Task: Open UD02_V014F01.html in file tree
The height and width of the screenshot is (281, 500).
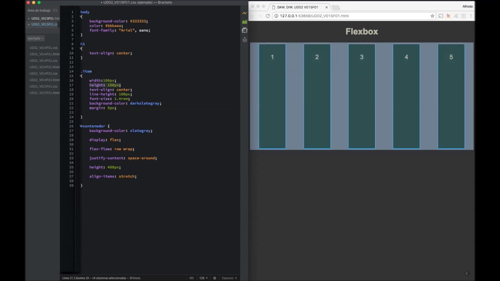Action: (44, 54)
